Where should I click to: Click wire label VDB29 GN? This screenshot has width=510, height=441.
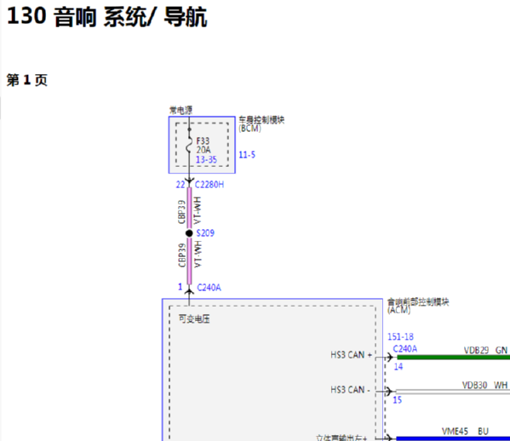(485, 350)
